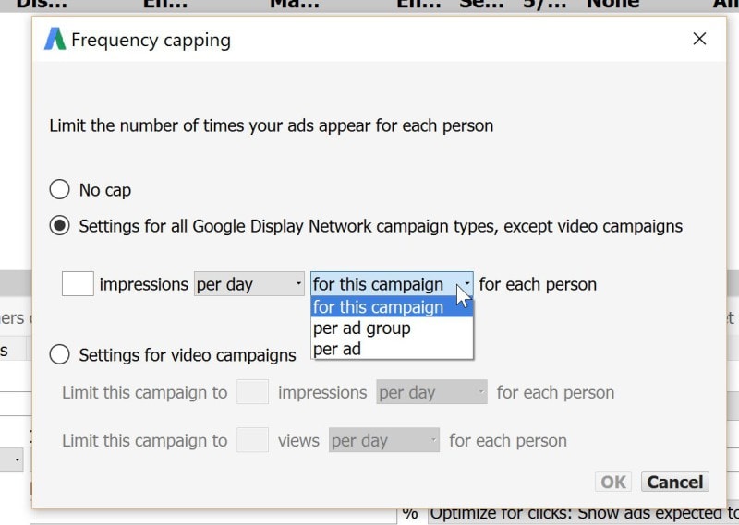Open video views per day dropdown
The width and height of the screenshot is (739, 525).
click(x=383, y=441)
